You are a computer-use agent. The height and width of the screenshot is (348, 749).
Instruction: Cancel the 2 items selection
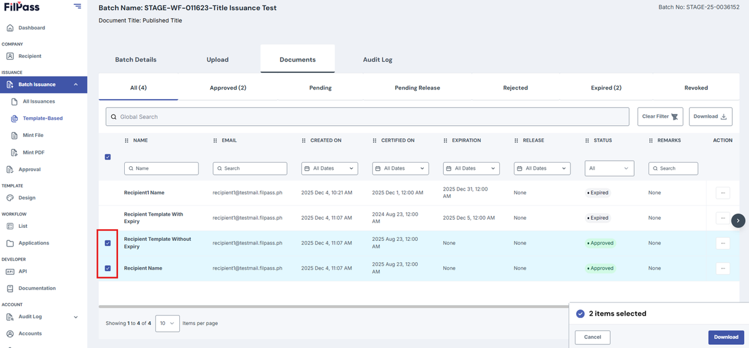coord(592,337)
